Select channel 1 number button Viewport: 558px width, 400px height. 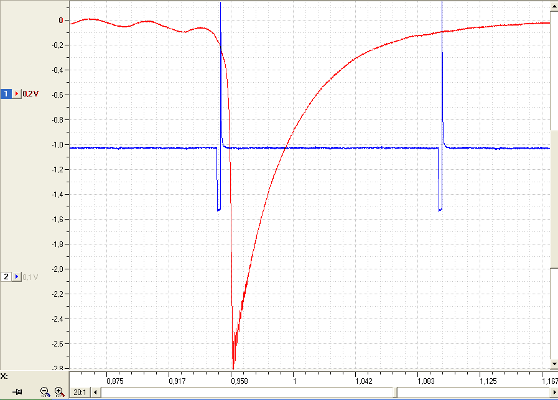tap(6, 93)
